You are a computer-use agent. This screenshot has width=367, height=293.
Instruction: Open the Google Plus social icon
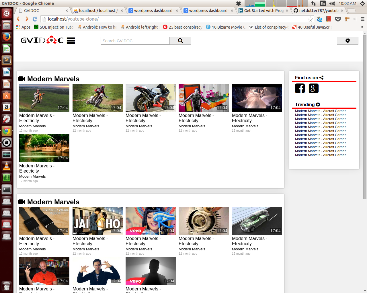click(314, 88)
